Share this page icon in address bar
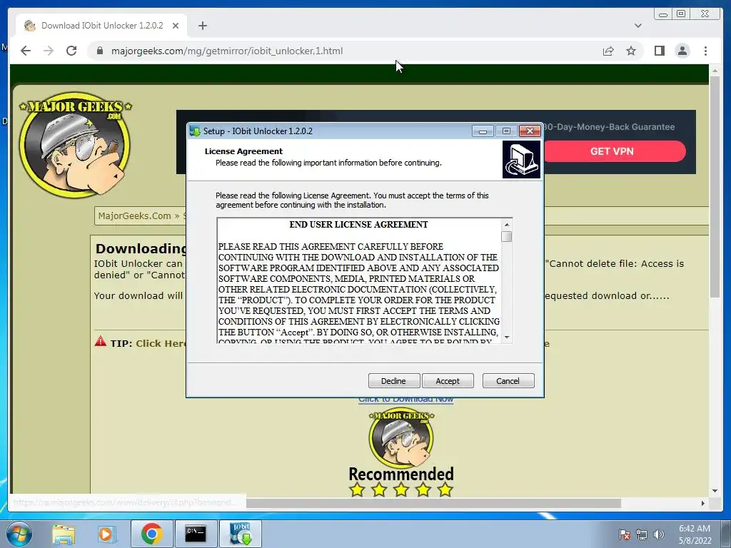731x548 pixels. click(x=608, y=51)
